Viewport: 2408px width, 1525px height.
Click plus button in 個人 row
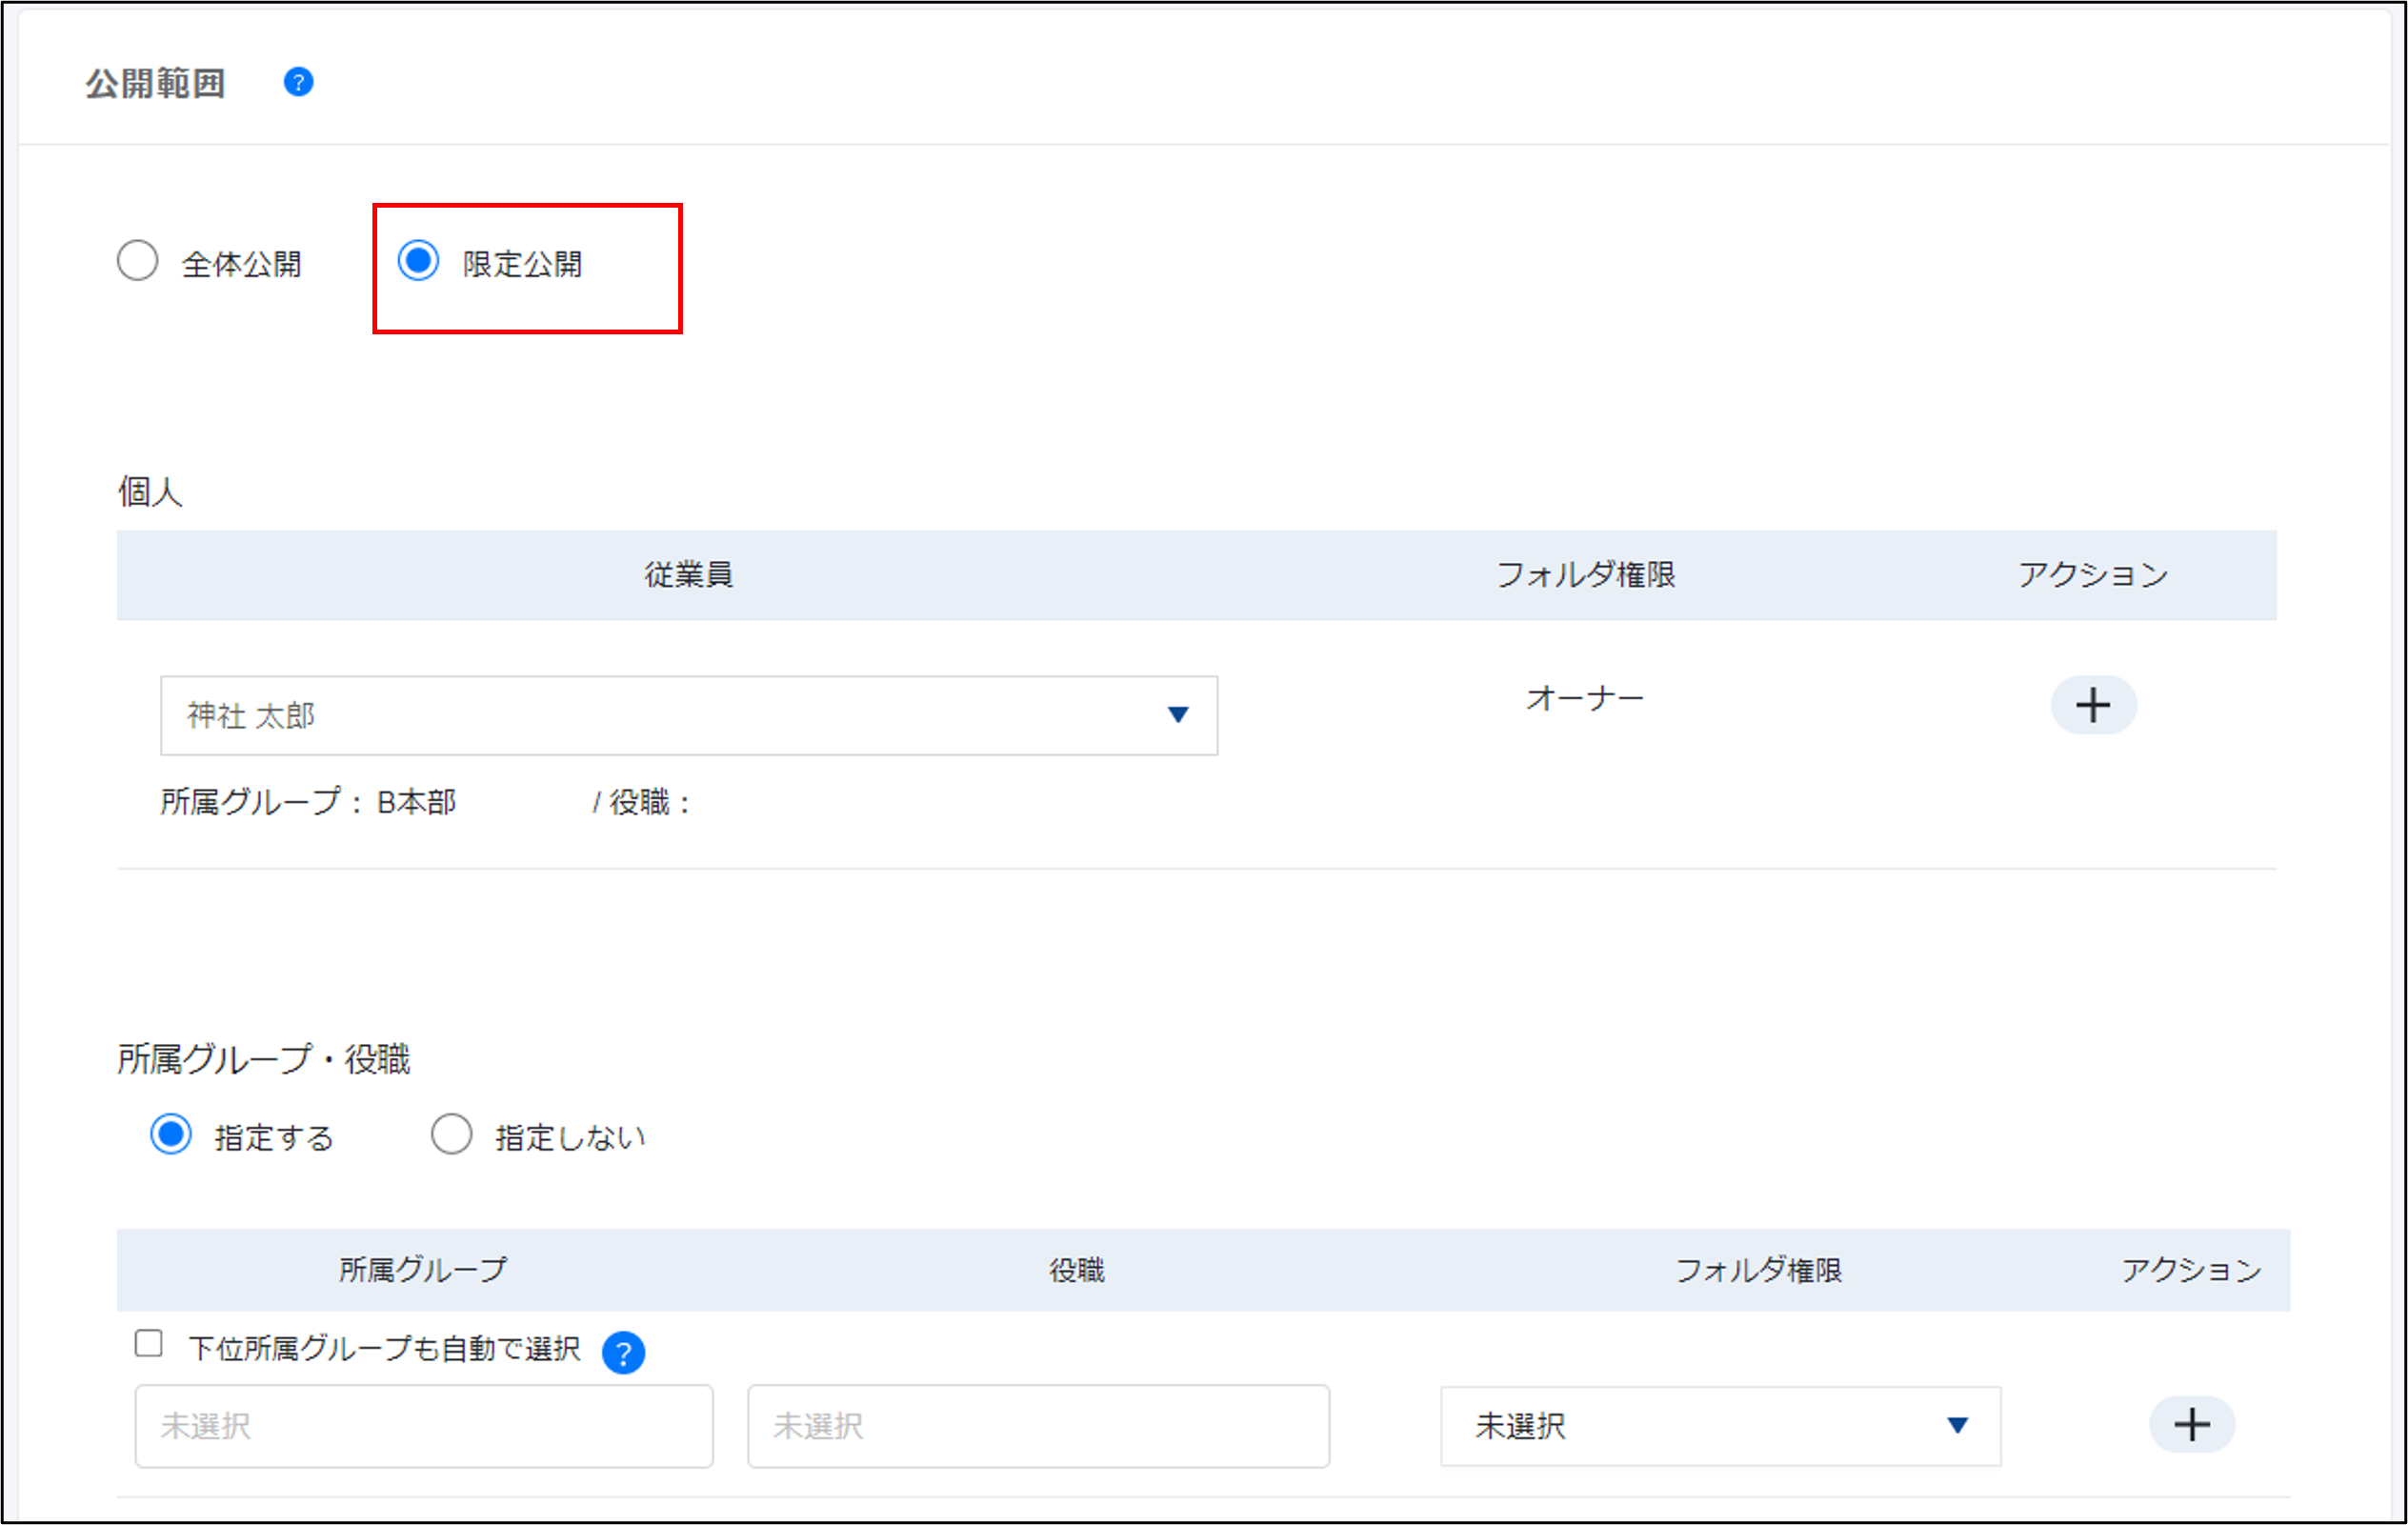[x=2092, y=706]
